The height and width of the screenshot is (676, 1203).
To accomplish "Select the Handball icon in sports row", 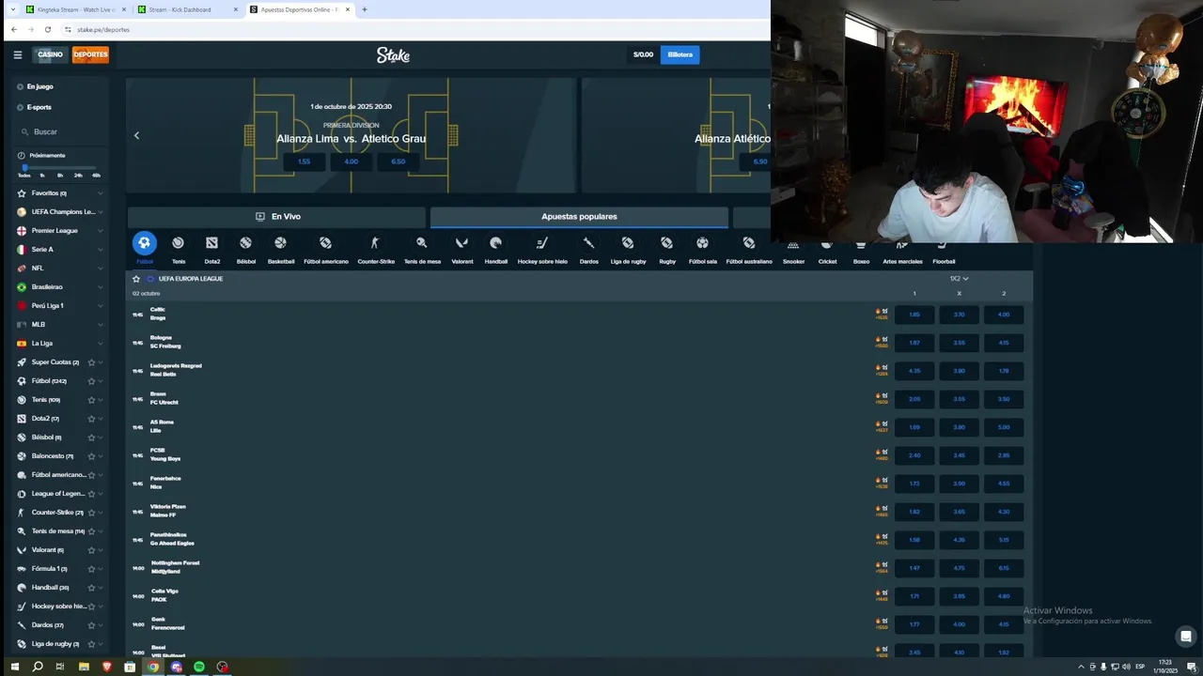I will [x=495, y=243].
